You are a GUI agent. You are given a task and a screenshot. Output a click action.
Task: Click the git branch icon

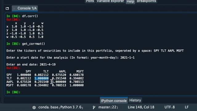tap(94, 107)
